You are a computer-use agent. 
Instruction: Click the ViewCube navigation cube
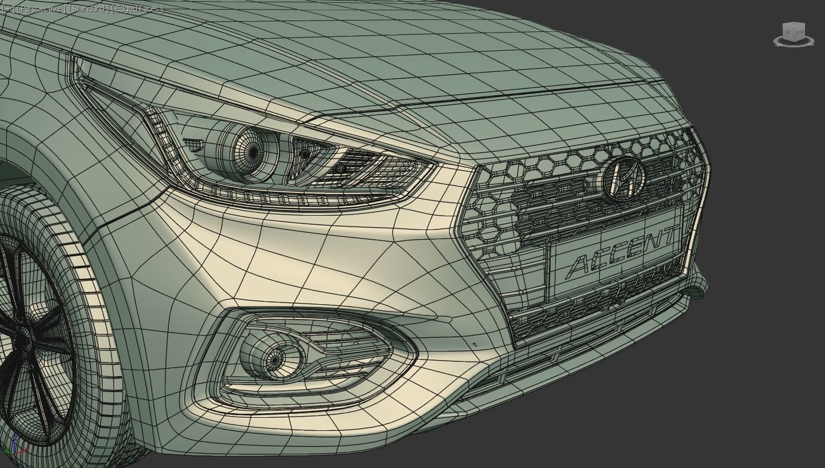click(794, 31)
